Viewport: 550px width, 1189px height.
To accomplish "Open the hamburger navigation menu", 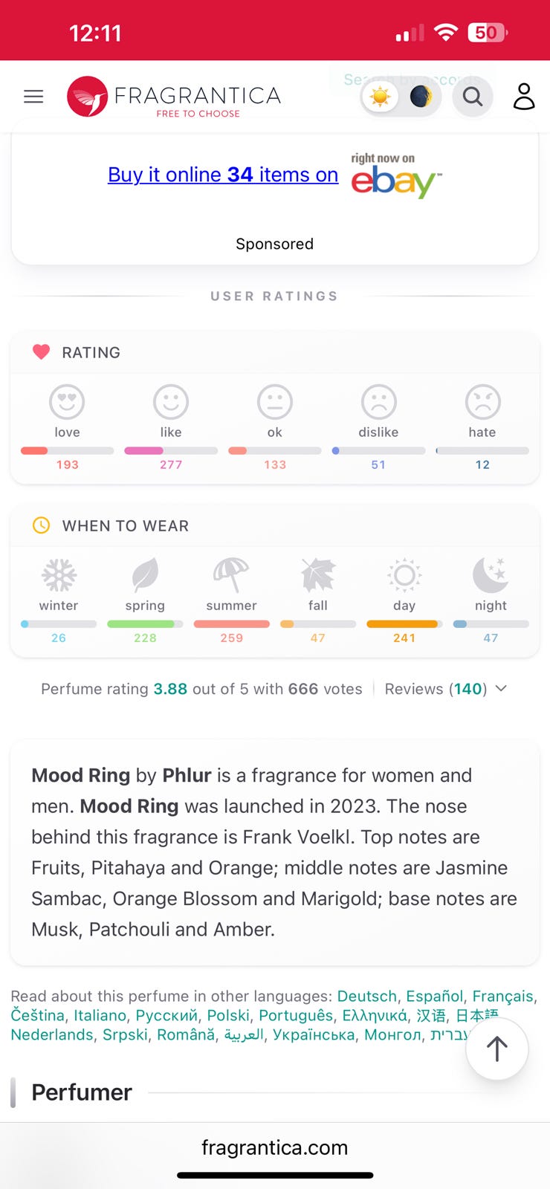I will 33,97.
